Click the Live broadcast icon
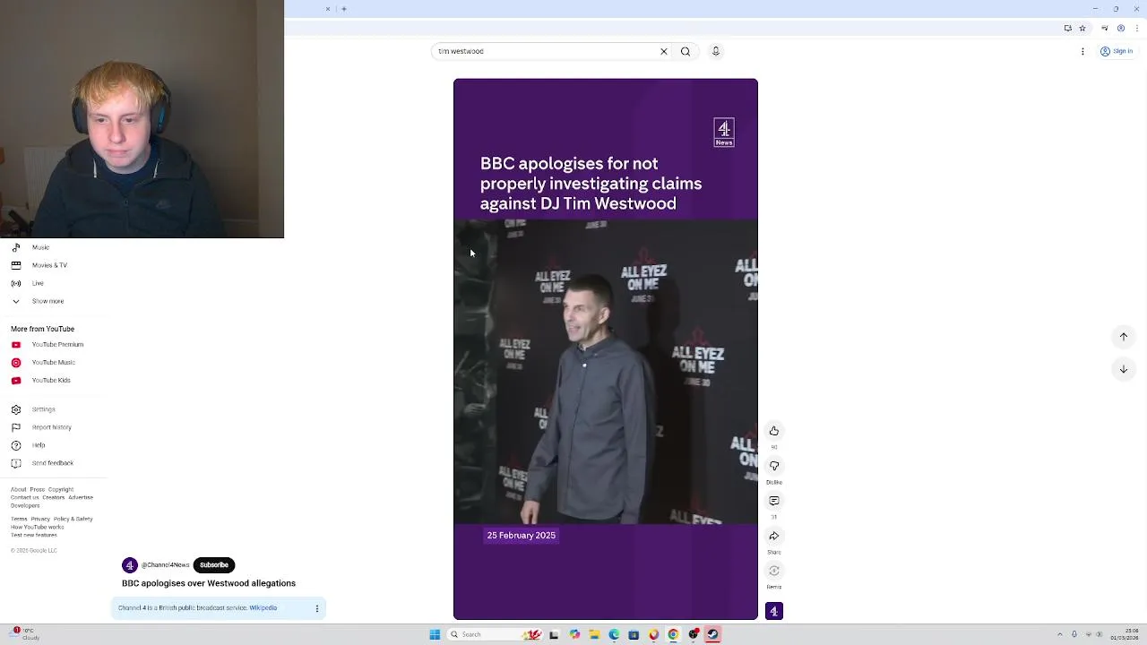This screenshot has height=645, width=1147. point(16,283)
